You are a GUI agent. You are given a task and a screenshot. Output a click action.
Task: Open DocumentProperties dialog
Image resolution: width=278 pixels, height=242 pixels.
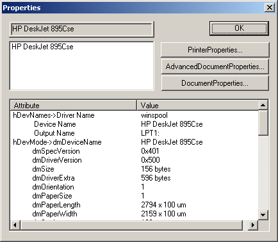[215, 83]
